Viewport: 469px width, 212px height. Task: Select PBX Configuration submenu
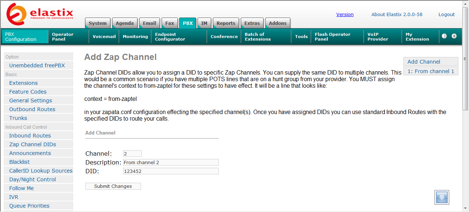[25, 37]
